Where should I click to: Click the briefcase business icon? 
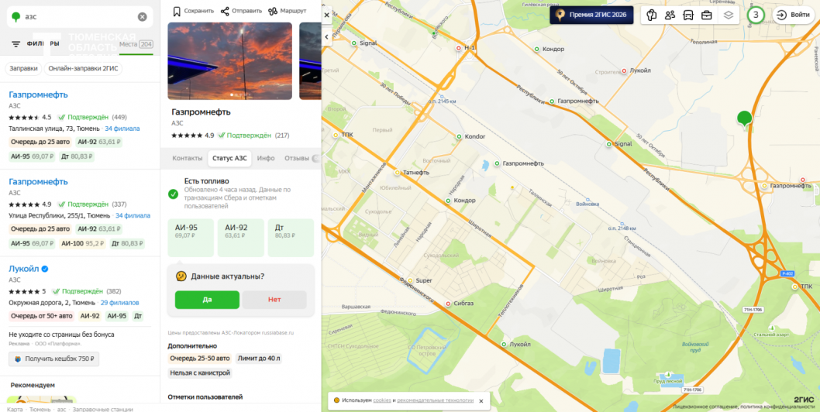[x=707, y=15]
